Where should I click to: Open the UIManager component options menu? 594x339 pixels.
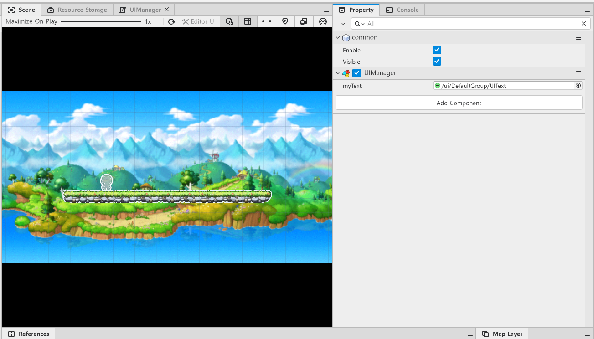coord(579,73)
